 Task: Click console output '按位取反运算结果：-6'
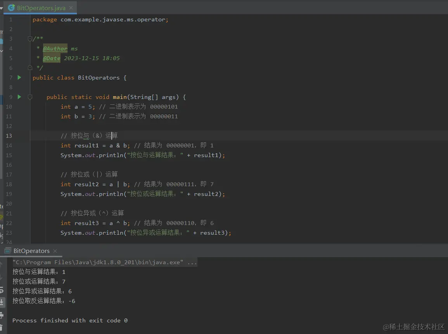pyautogui.click(x=44, y=301)
